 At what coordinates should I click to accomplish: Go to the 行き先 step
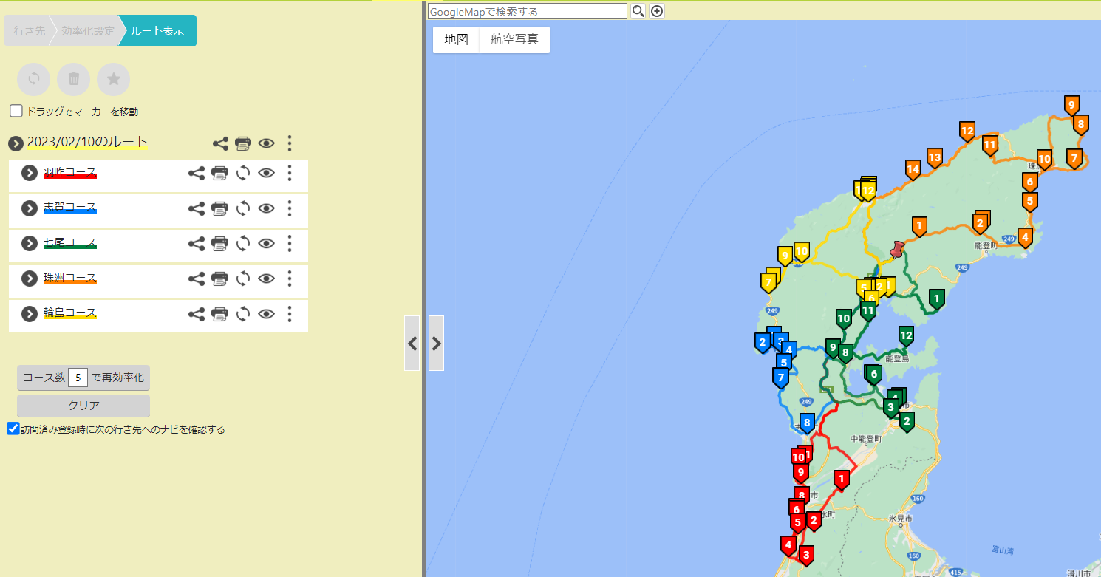pyautogui.click(x=30, y=31)
